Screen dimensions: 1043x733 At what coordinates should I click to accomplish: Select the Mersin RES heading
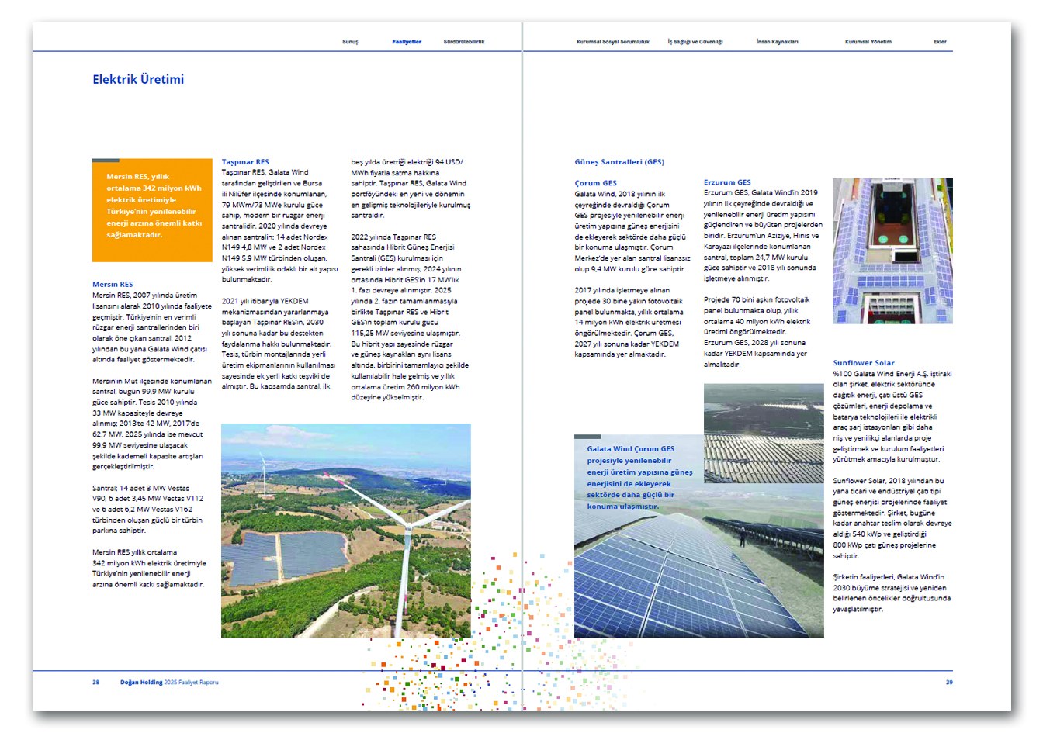[113, 285]
